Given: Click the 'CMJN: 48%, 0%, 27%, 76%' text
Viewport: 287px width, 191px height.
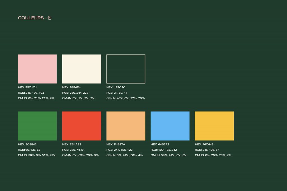Looking at the screenshot, I should coord(126,98).
